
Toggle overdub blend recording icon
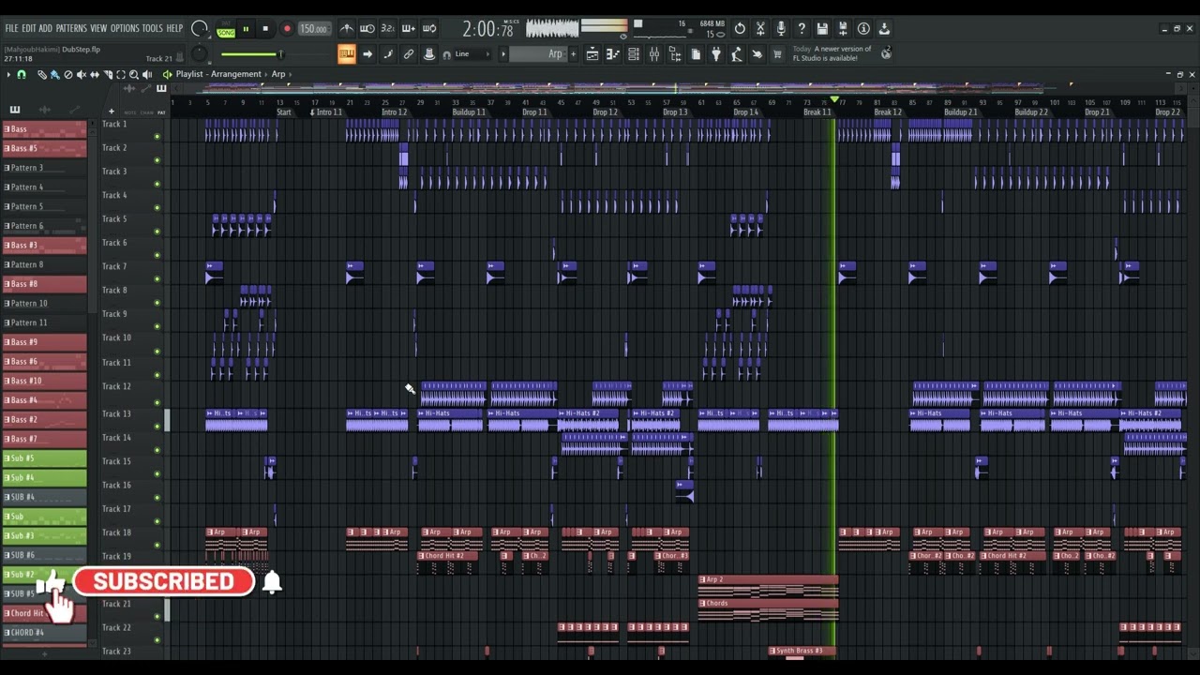[409, 29]
